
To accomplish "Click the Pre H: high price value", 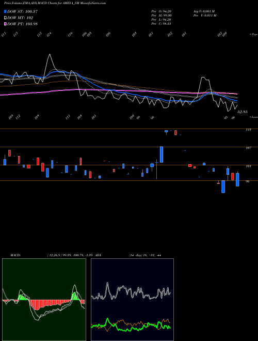I will pyautogui.click(x=162, y=15).
